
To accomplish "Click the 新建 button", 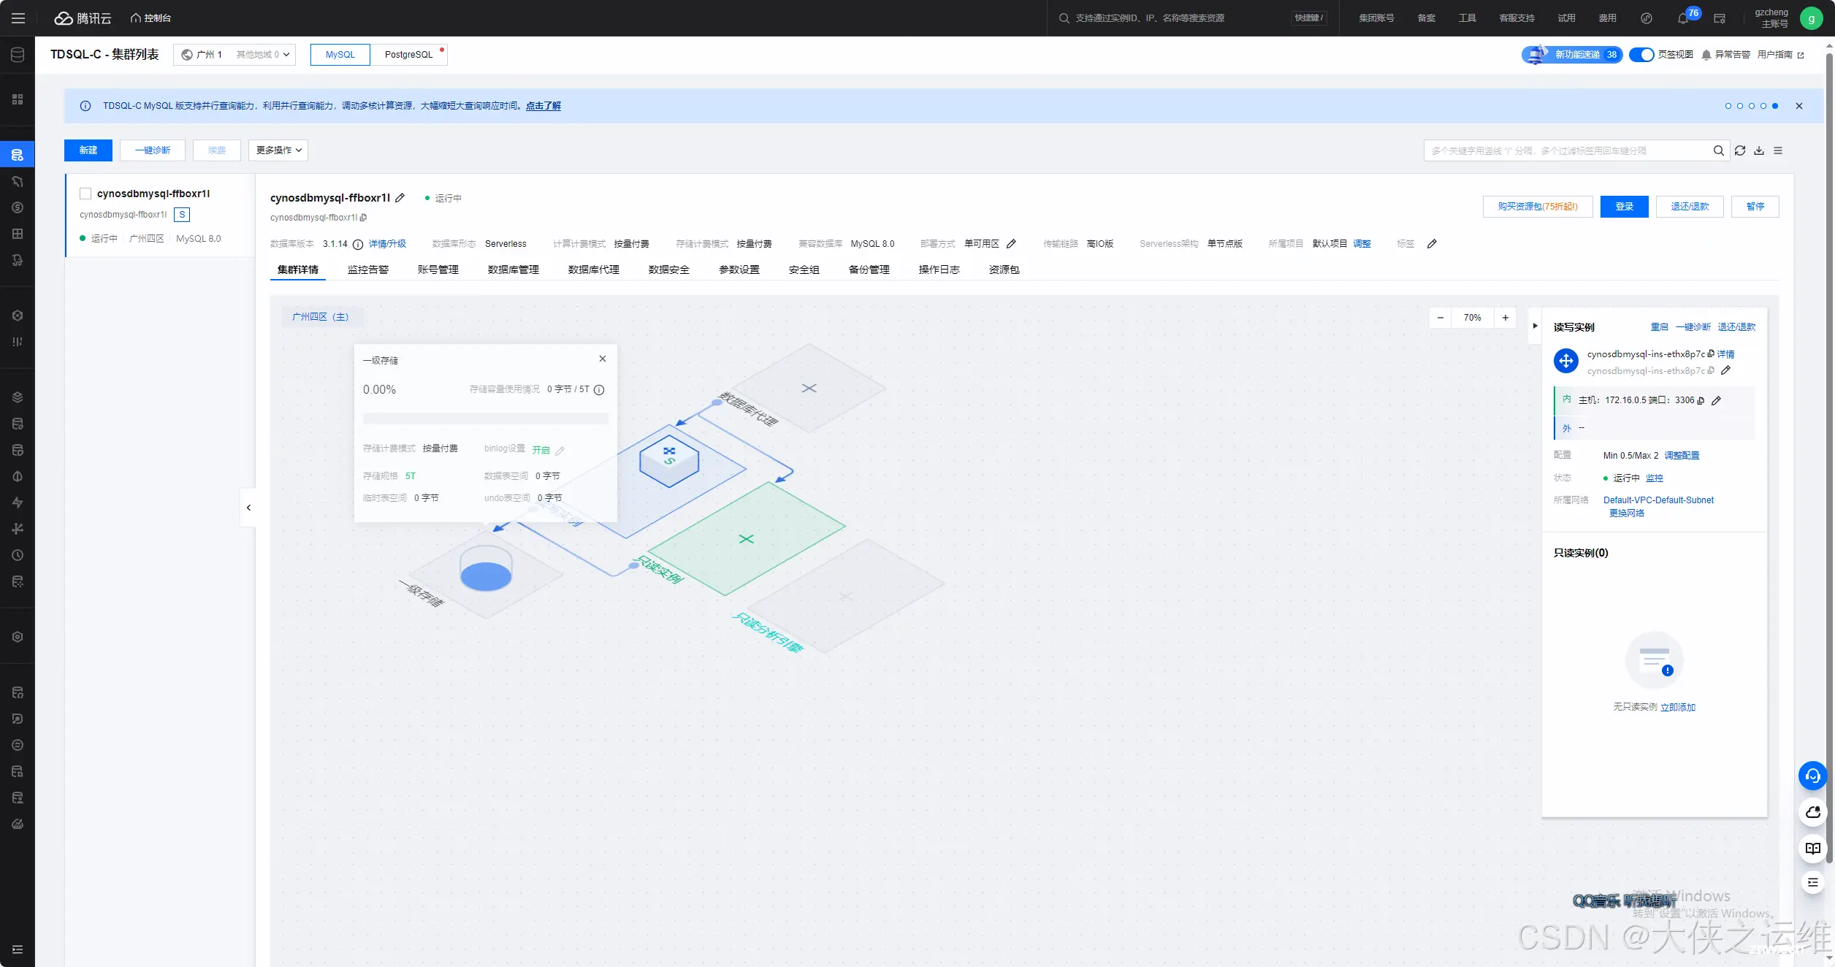I will point(88,150).
